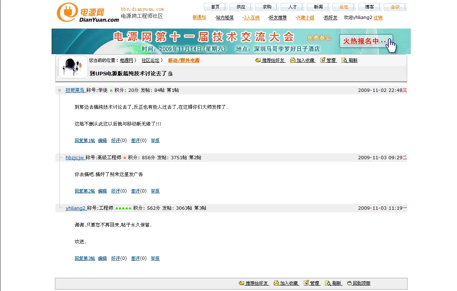Open the 找好友 link
The image size is (457, 291).
pos(331,18)
